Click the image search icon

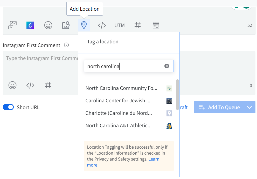click(x=66, y=25)
